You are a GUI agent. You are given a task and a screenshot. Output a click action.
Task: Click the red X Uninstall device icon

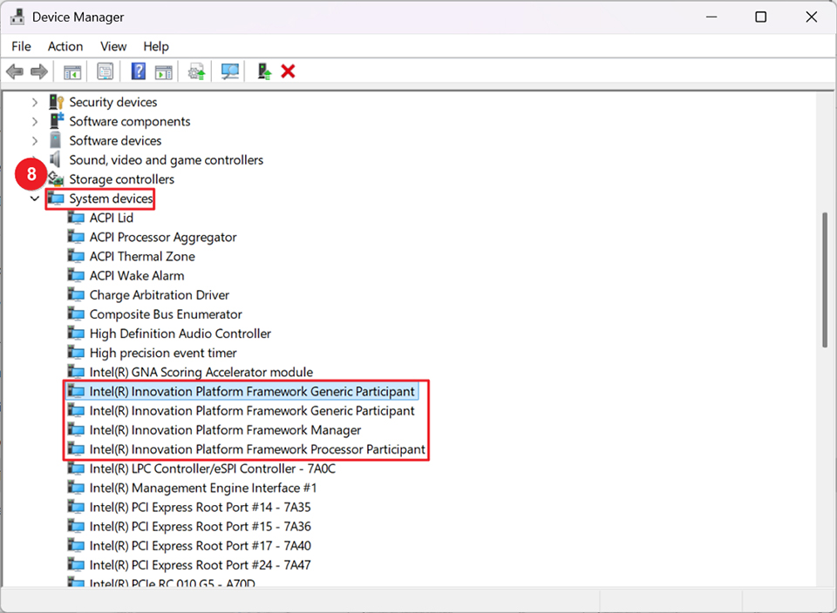pyautogui.click(x=289, y=71)
